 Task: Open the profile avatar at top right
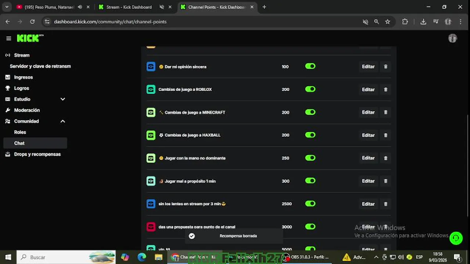point(453,38)
